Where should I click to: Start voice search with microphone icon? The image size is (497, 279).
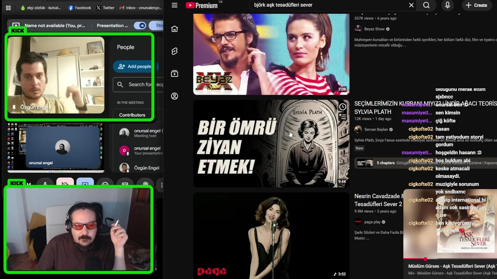coord(448,5)
